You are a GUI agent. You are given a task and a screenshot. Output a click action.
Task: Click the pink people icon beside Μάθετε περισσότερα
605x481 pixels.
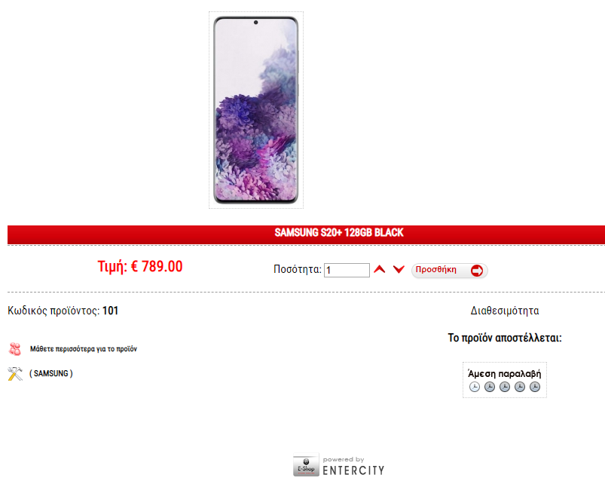point(15,349)
